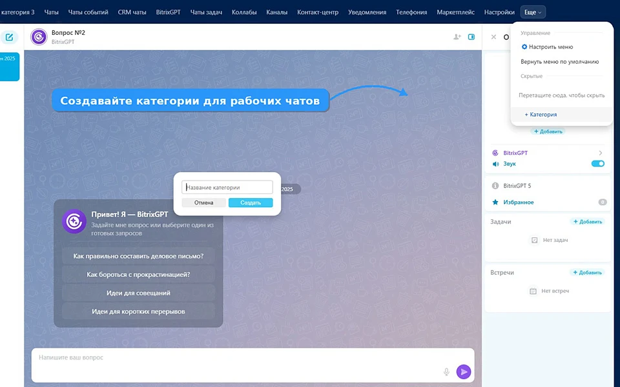Open Телефония menu item
Image resolution: width=620 pixels, height=387 pixels.
coord(411,12)
